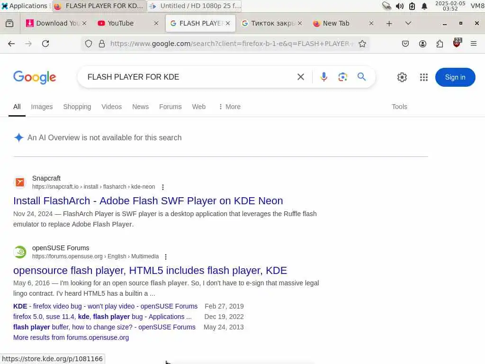485x364 pixels.
Task: Expand the list all tabs chevron
Action: 408,23
